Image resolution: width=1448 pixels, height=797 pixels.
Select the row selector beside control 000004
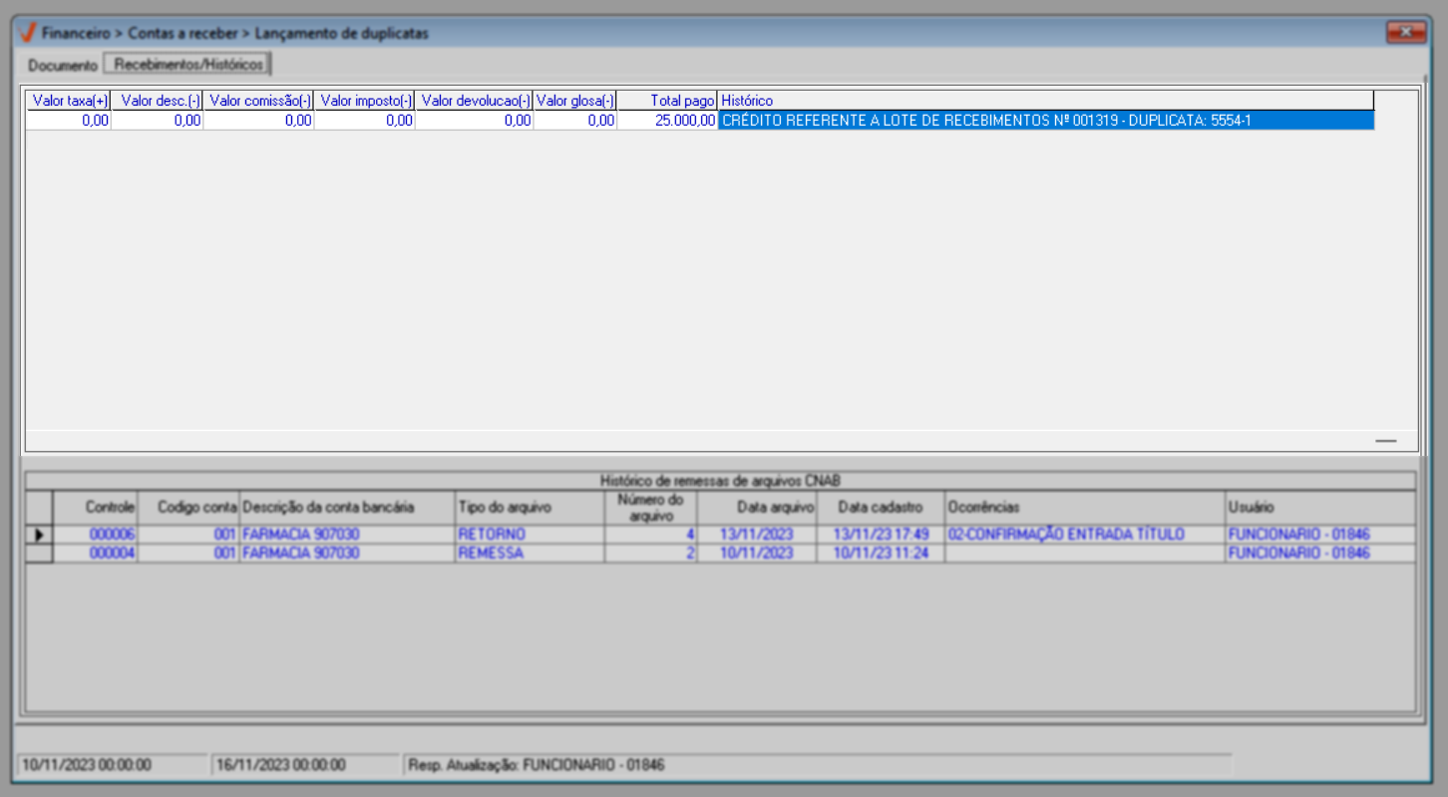click(x=40, y=554)
